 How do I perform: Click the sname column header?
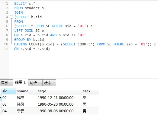[27, 91]
